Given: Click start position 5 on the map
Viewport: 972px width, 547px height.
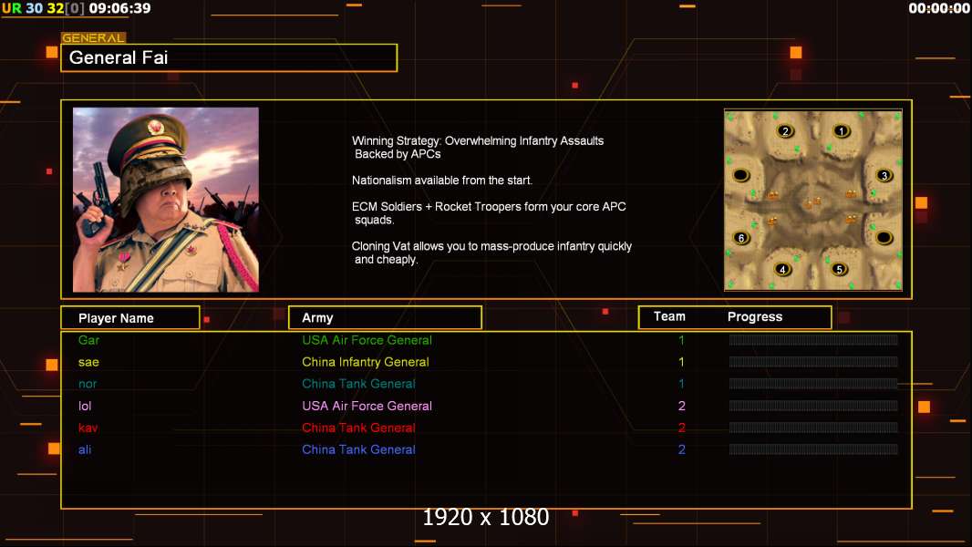Looking at the screenshot, I should click(840, 270).
